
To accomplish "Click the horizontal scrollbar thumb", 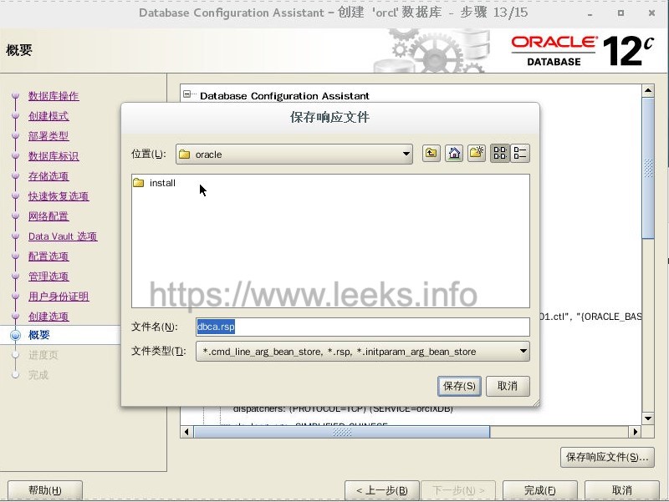I will coord(342,432).
